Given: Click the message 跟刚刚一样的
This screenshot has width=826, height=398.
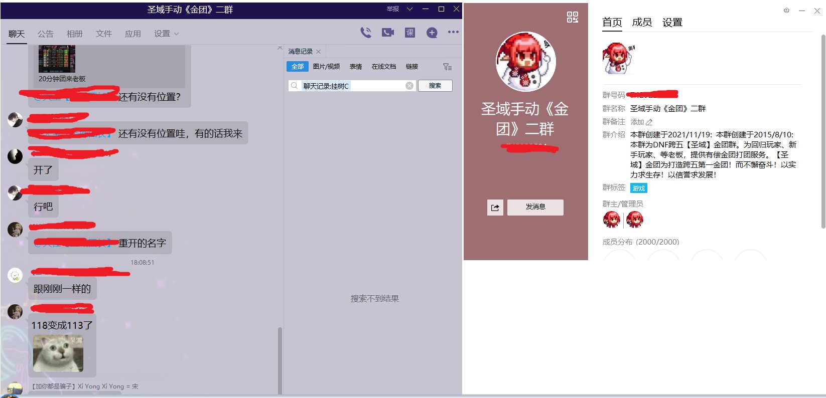Looking at the screenshot, I should [62, 289].
